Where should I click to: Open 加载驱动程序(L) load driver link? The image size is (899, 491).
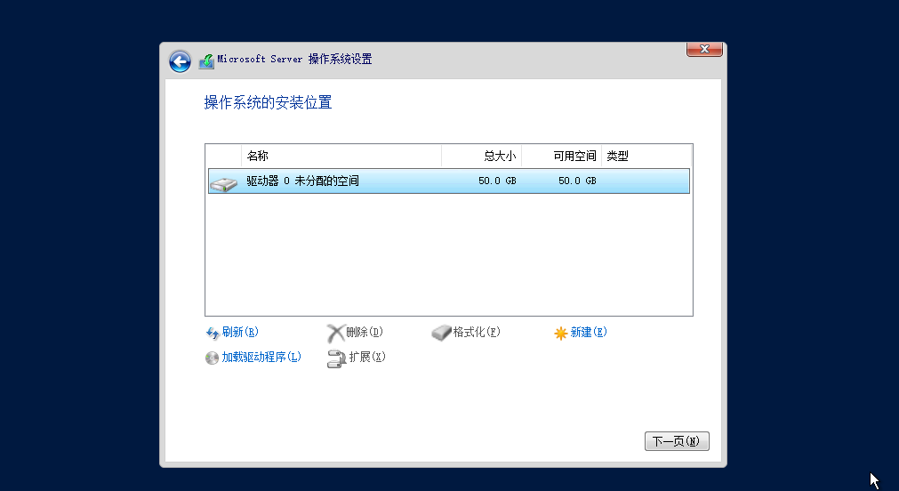pyautogui.click(x=261, y=358)
